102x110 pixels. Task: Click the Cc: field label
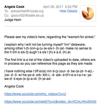(x=7, y=15)
